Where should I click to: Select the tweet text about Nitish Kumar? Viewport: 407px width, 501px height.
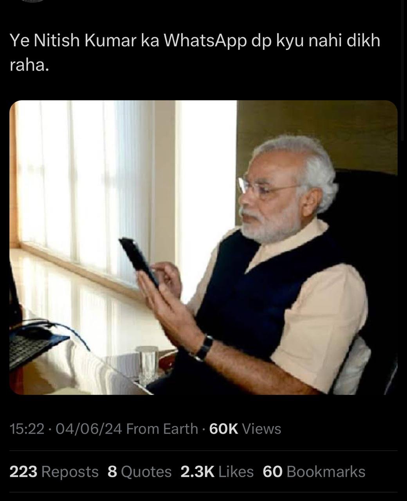[x=195, y=52]
